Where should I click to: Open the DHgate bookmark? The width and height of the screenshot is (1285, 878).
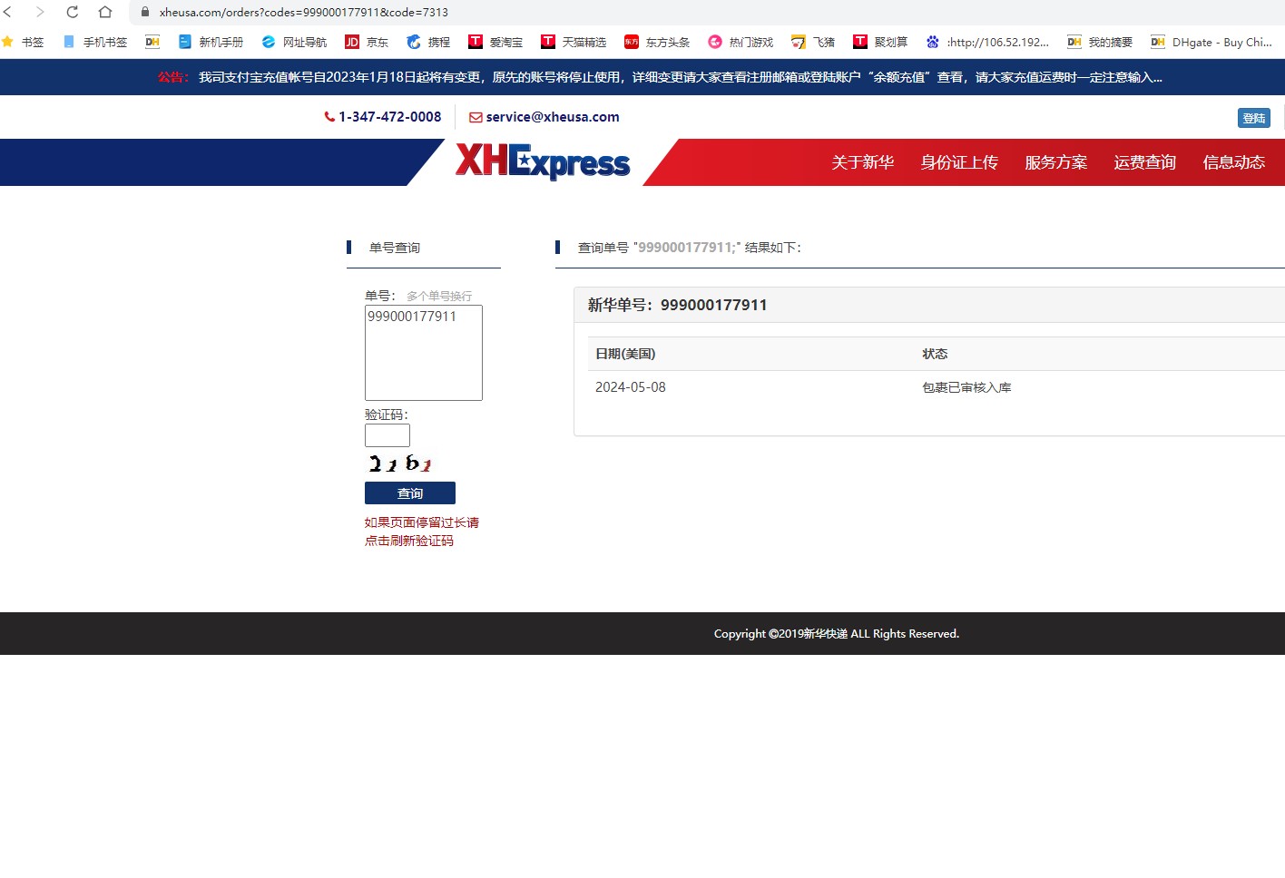pyautogui.click(x=1211, y=42)
